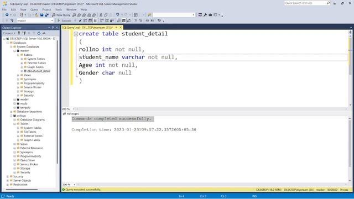The image size is (354, 199).
Task: Click the Undo arrow icon
Action: (118, 15)
